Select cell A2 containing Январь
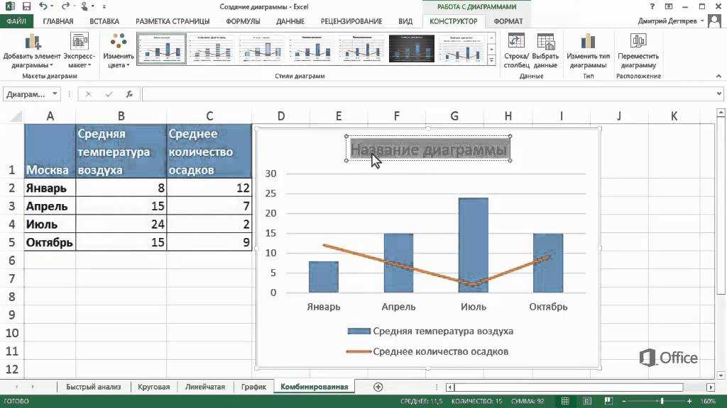Image resolution: width=727 pixels, height=408 pixels. 50,188
